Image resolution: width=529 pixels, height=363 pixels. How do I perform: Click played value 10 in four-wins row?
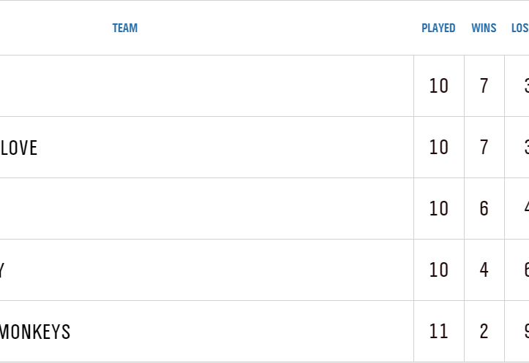[438, 270]
